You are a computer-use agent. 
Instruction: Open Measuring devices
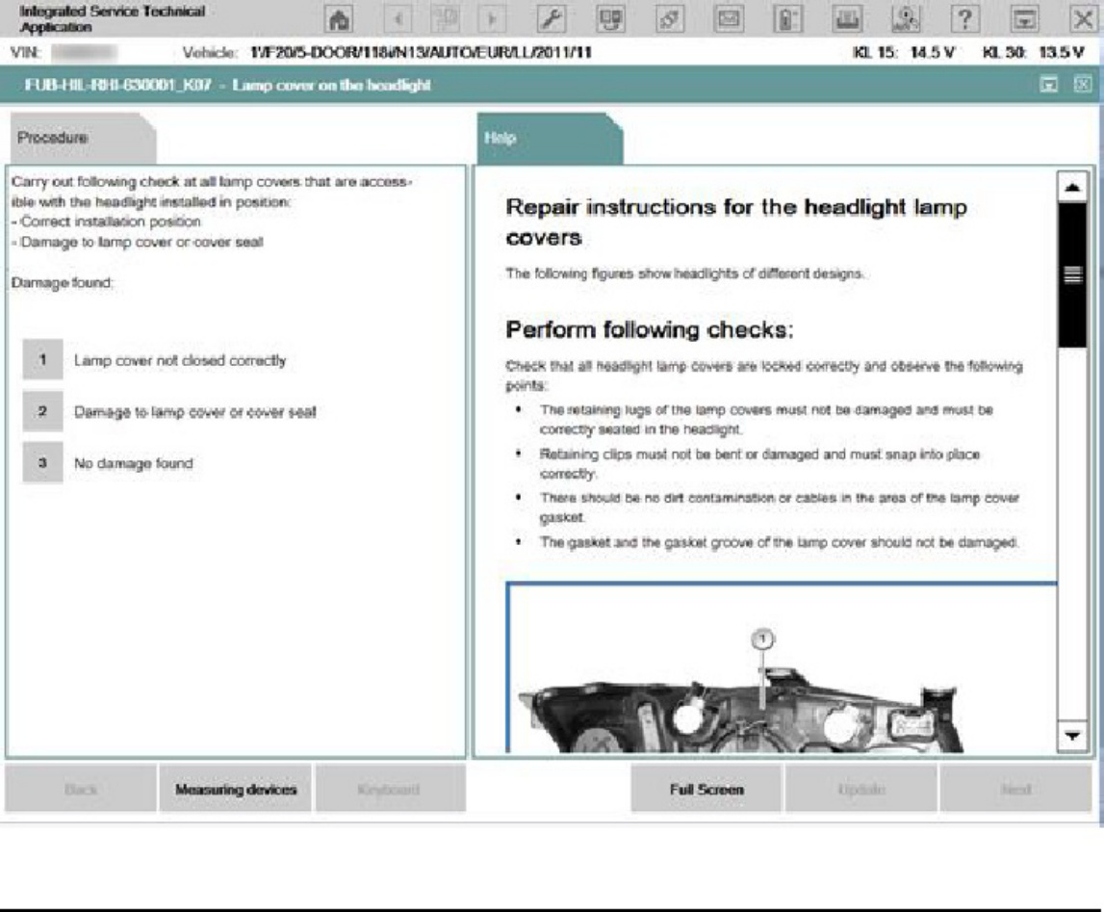coord(235,790)
